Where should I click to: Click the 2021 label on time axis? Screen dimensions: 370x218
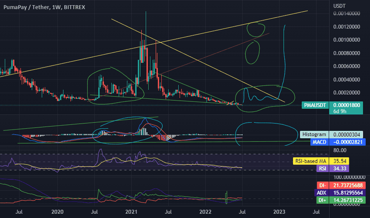[x=131, y=212]
